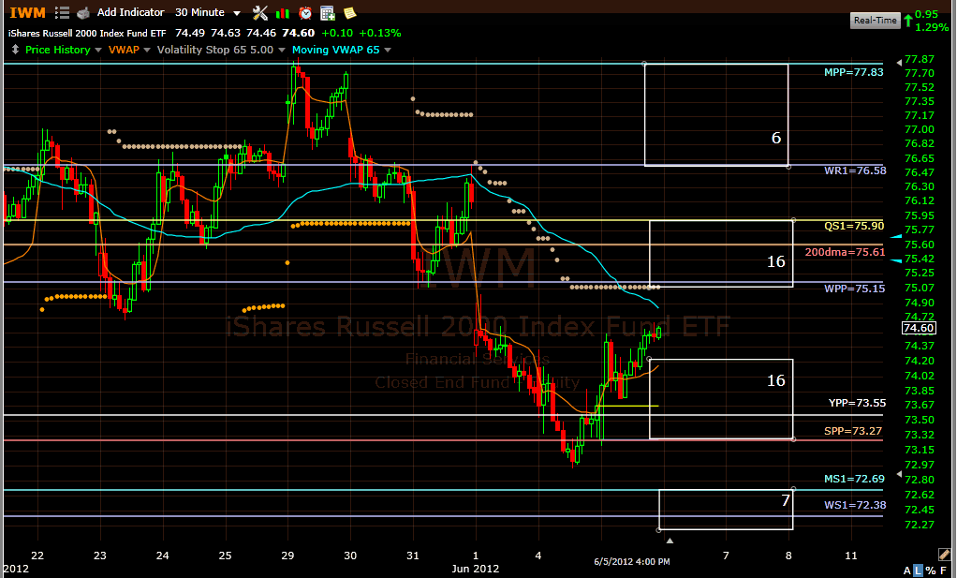This screenshot has width=957, height=578.
Task: Click the Volatility Stop 65 5.00 label
Action: pyautogui.click(x=215, y=50)
